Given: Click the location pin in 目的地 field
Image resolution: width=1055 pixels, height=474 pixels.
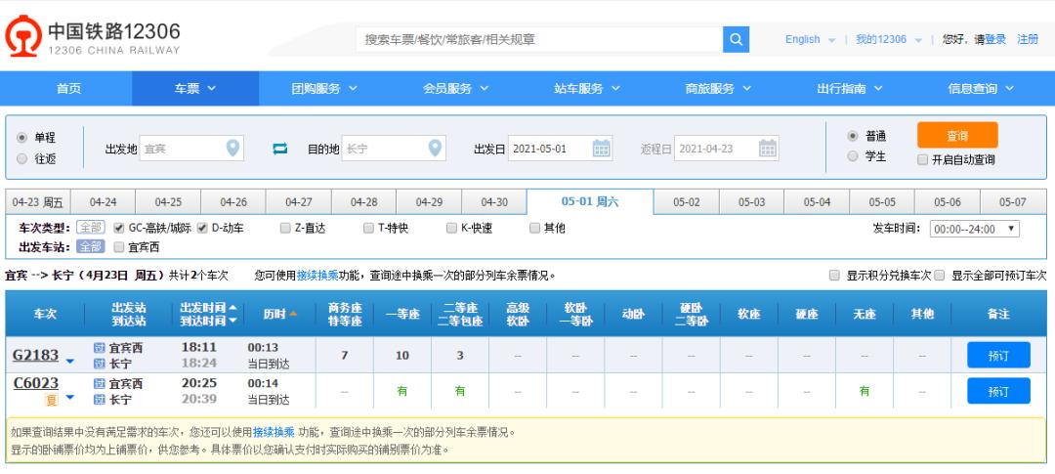Looking at the screenshot, I should 436,149.
